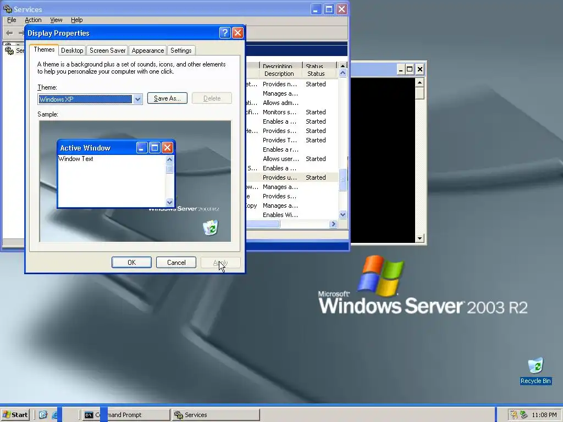Open the File menu in Services

coord(12,20)
